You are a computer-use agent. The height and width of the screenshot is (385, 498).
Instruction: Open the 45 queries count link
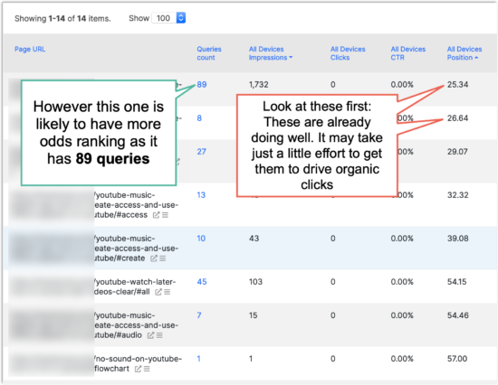point(202,282)
